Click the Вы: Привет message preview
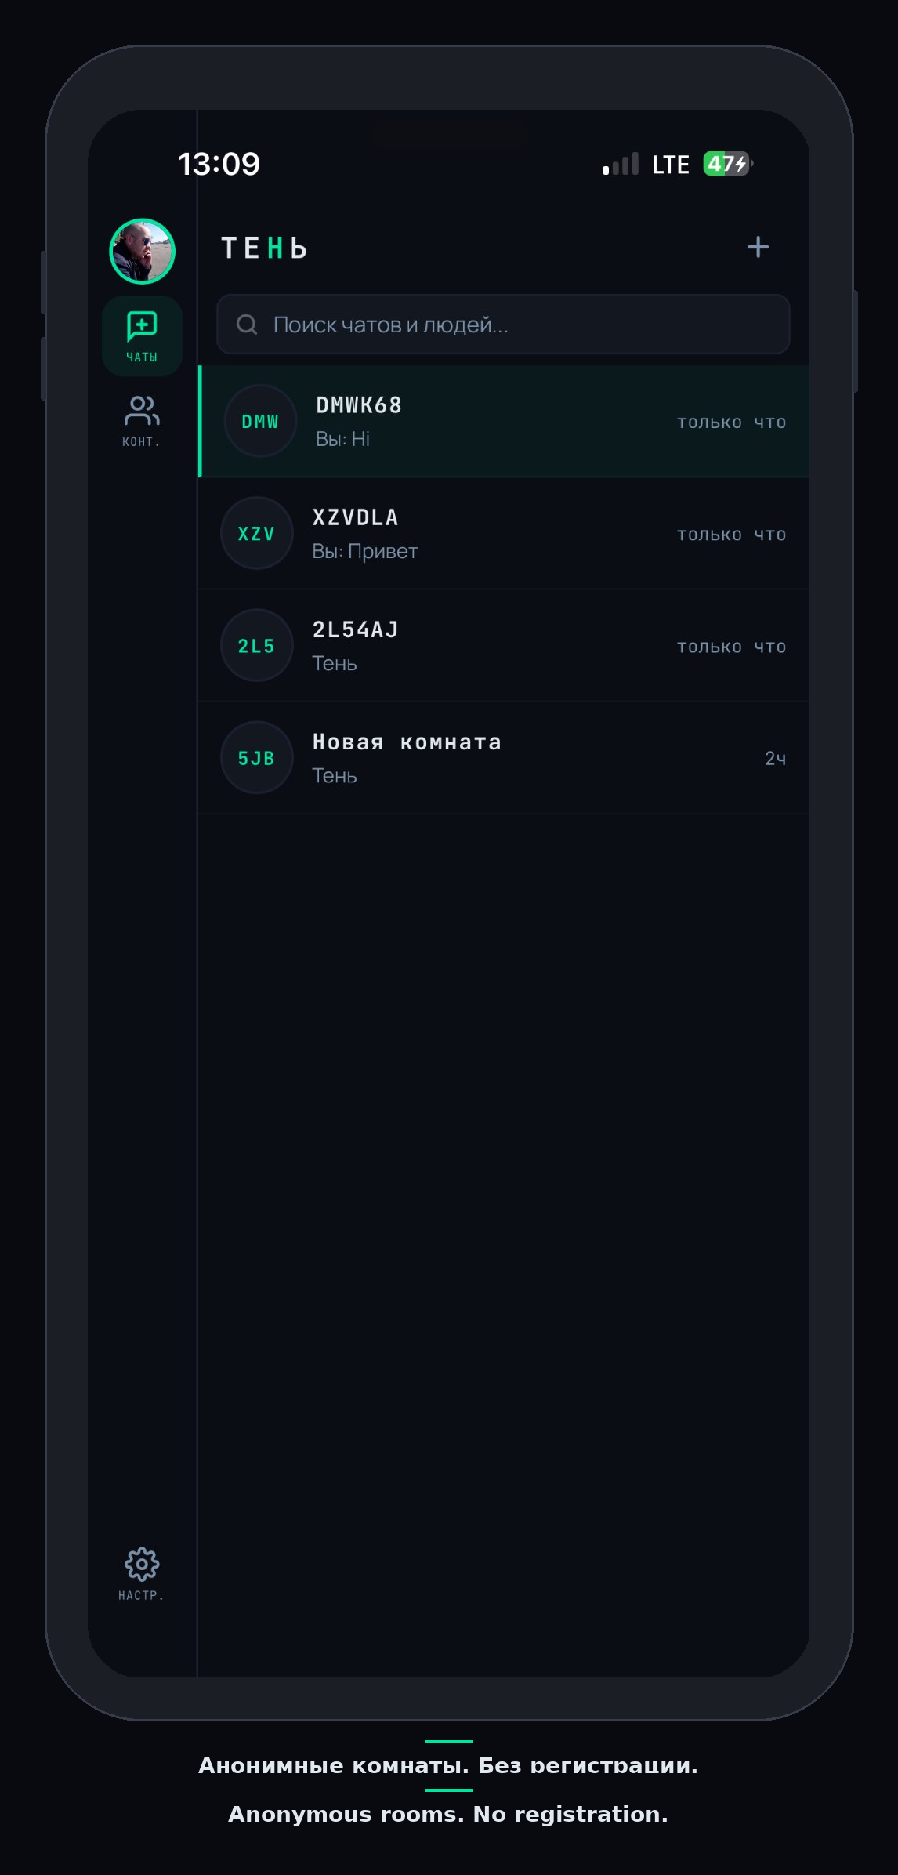 tap(365, 552)
